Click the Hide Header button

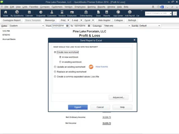(104, 20)
